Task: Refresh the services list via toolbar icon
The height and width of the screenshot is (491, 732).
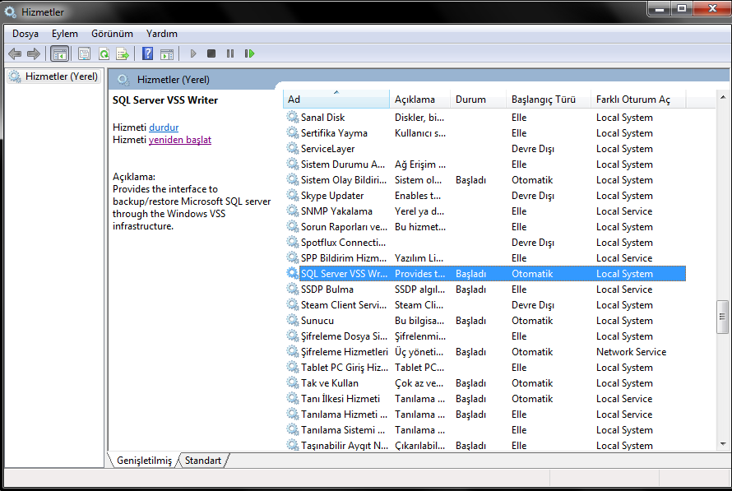Action: pos(104,53)
